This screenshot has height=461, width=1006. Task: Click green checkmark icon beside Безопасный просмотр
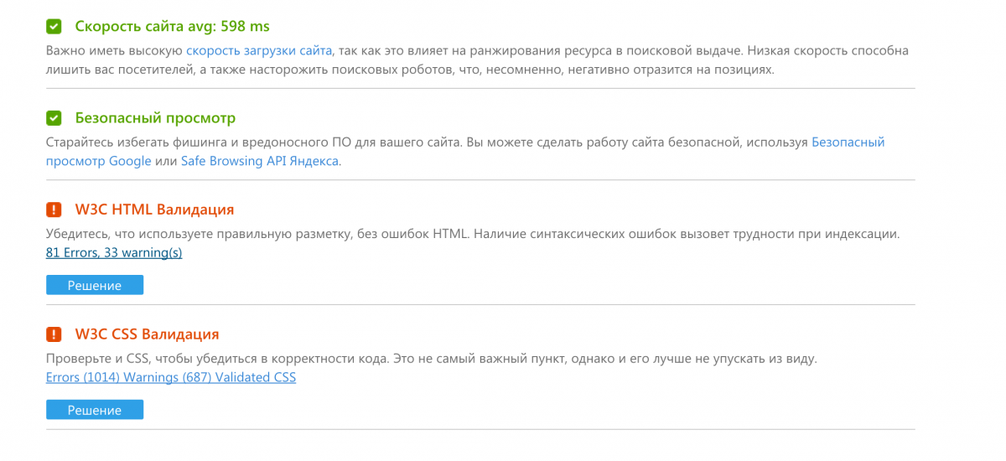(x=54, y=118)
